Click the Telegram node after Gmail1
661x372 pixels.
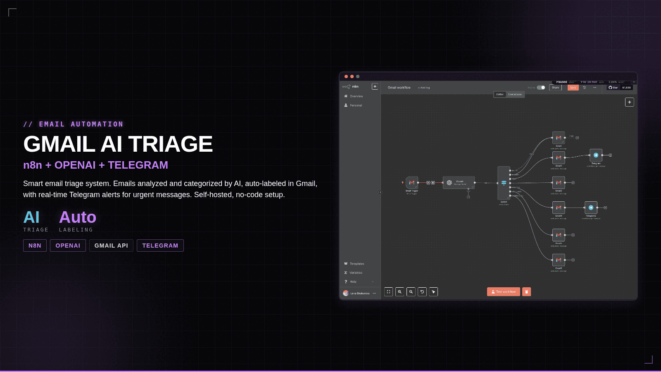(x=596, y=155)
